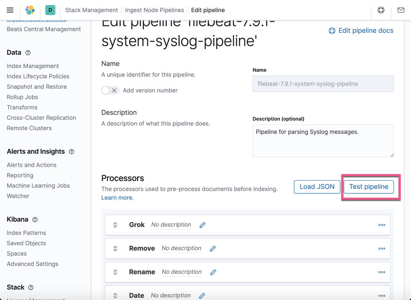Click Alerts and Insights help icon
The image size is (411, 300).
pyautogui.click(x=71, y=151)
